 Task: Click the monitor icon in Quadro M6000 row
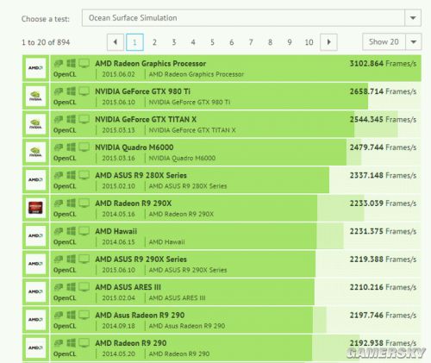pos(84,147)
